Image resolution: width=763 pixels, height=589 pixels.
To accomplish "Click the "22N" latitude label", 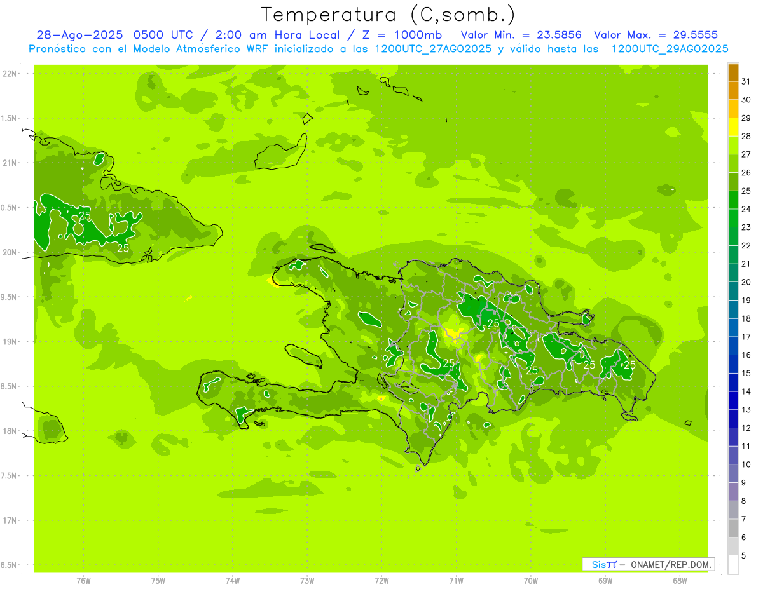I will tap(10, 73).
